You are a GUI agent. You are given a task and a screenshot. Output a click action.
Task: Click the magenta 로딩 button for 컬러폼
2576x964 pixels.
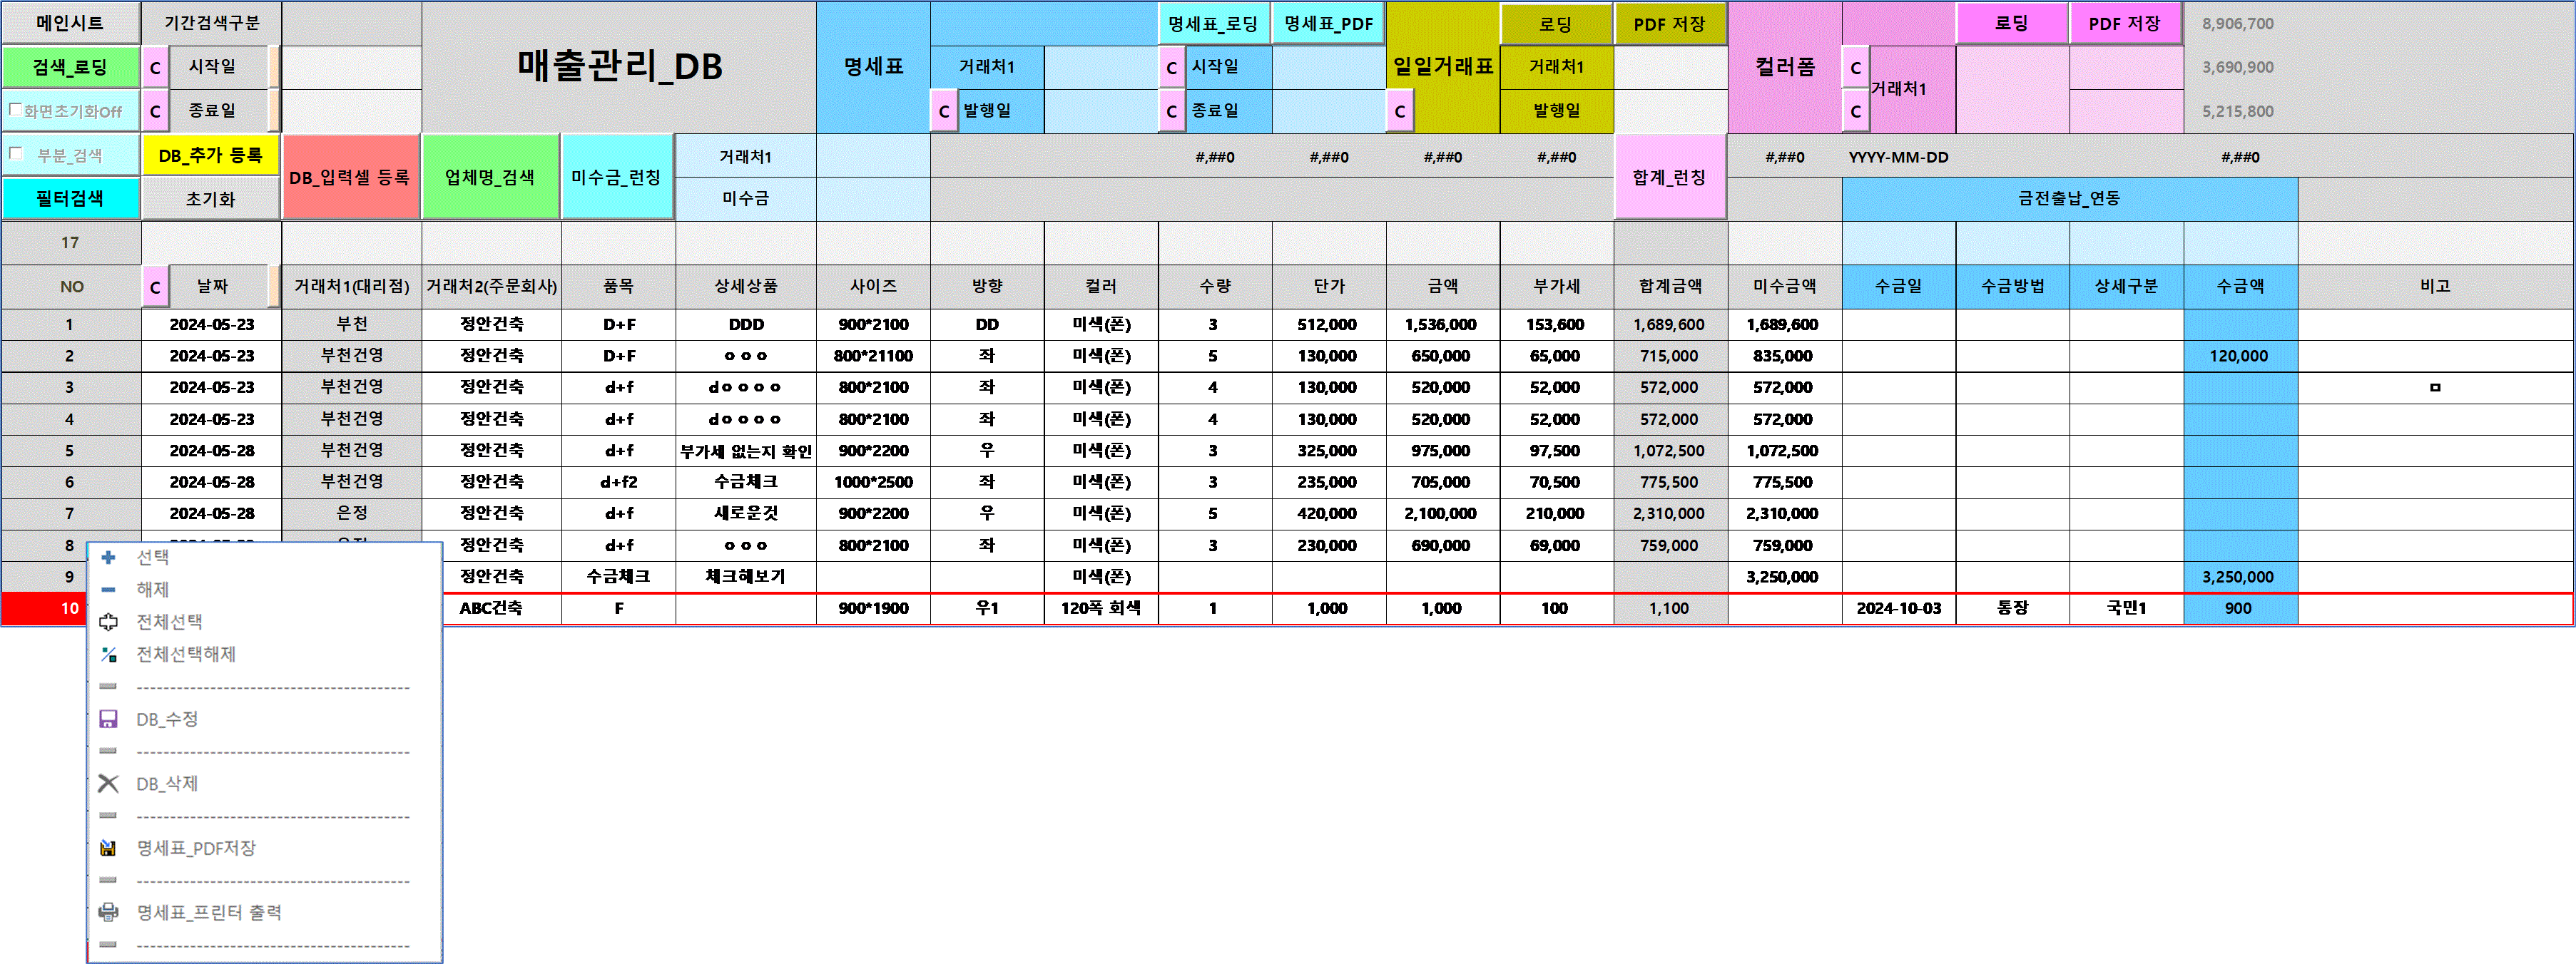2011,23
